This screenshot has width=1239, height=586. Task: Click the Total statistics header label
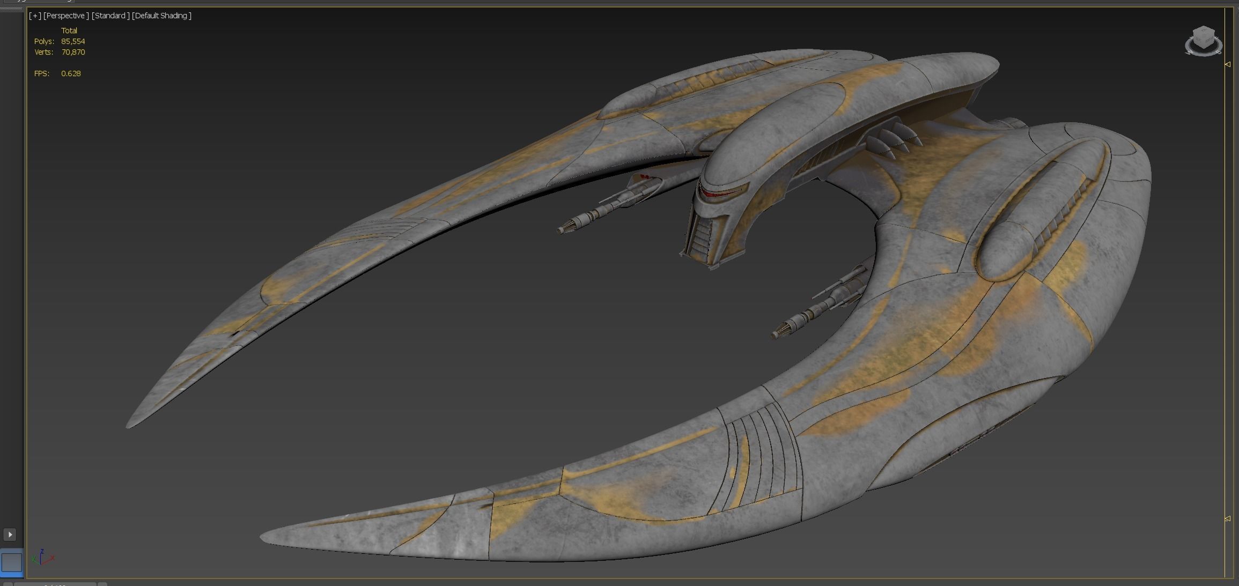(x=69, y=31)
